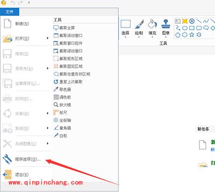
Task: Select 截取任意形状区域 freehand capture
Action: coord(72,74)
